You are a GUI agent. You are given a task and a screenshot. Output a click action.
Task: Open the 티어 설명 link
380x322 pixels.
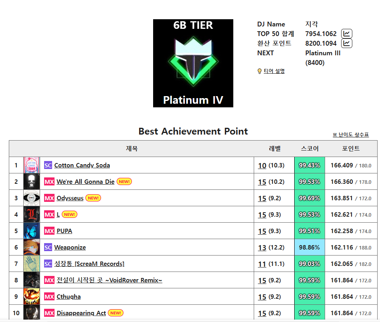coord(274,71)
